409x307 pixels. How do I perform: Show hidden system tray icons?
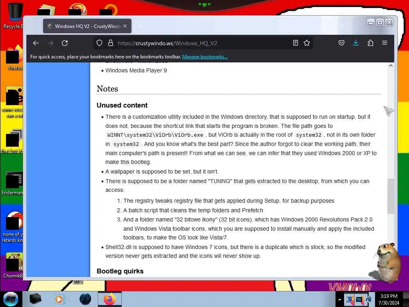[340, 299]
